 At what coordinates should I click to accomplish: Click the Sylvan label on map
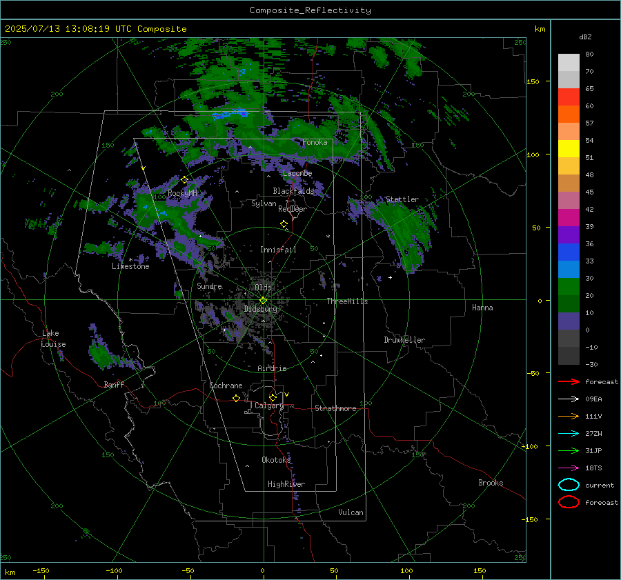click(x=264, y=203)
